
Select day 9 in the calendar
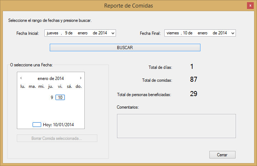coord(52,98)
